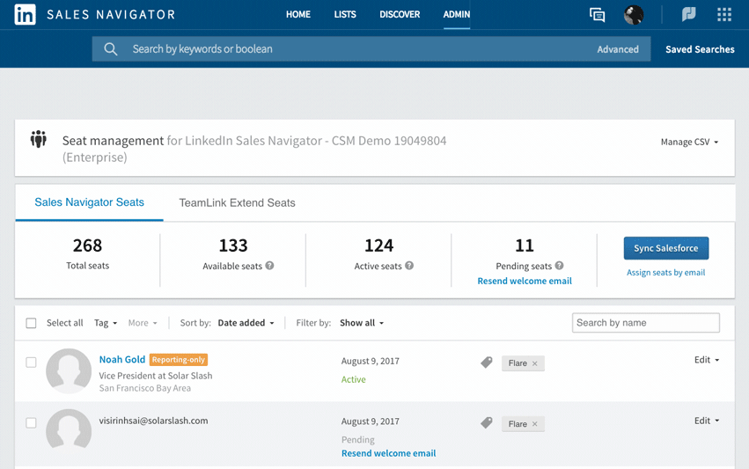Click visirinhsai@solarslash.com avatar placeholder
Viewport: 749px width, 469px height.
(x=69, y=429)
